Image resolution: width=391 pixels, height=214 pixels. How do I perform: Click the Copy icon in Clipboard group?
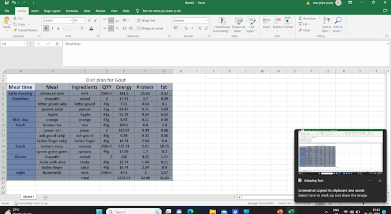[x=15, y=25]
